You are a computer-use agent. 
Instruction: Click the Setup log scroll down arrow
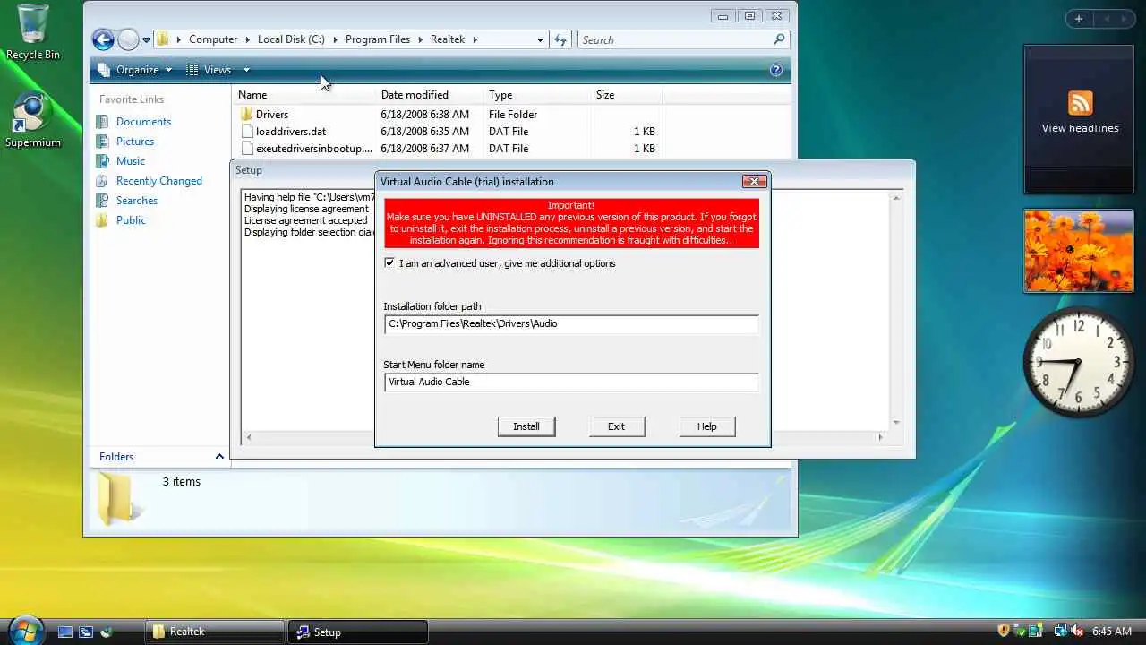(x=896, y=422)
